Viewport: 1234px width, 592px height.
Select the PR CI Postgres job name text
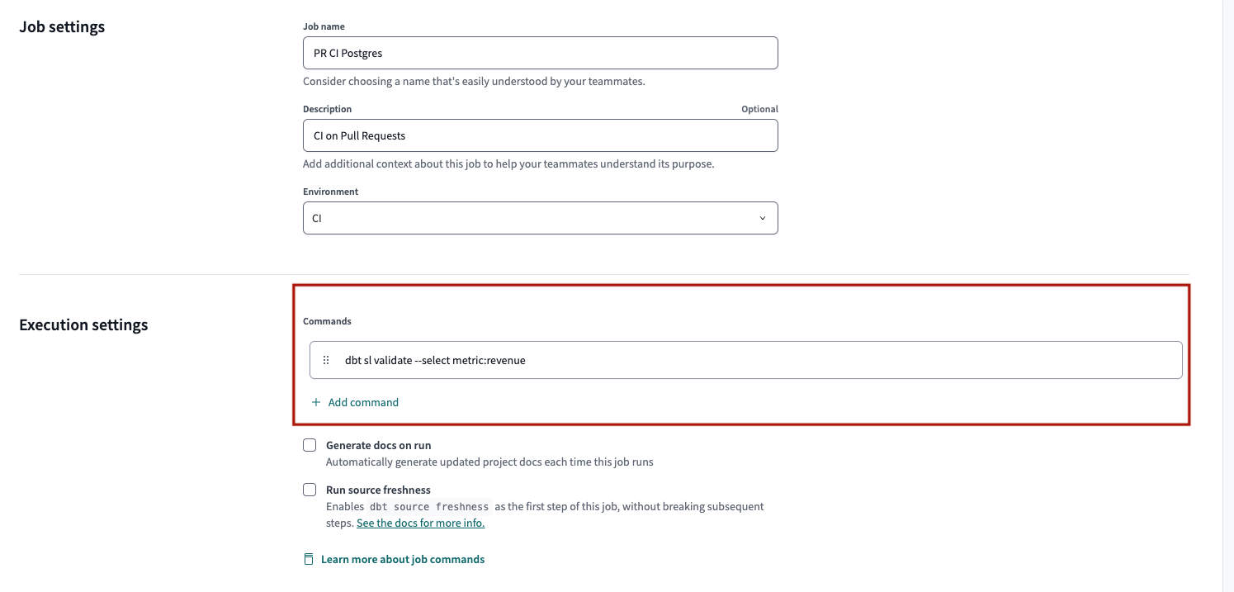tap(346, 53)
